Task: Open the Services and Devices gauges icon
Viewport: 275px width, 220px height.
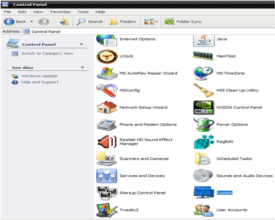Action: (x=107, y=176)
